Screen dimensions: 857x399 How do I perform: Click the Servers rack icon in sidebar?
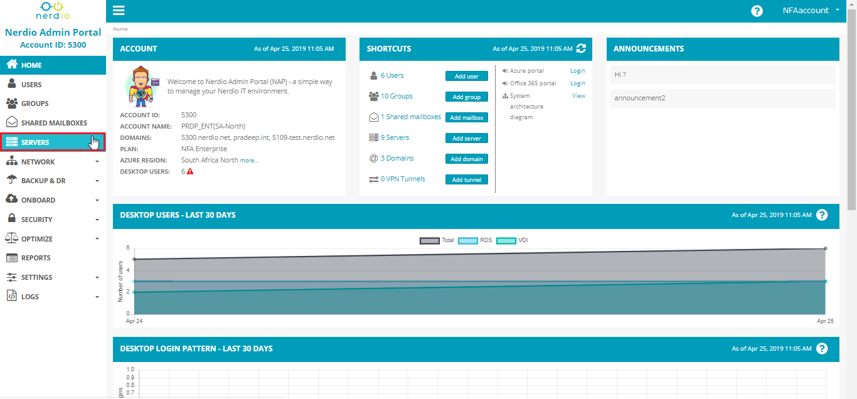pos(11,142)
